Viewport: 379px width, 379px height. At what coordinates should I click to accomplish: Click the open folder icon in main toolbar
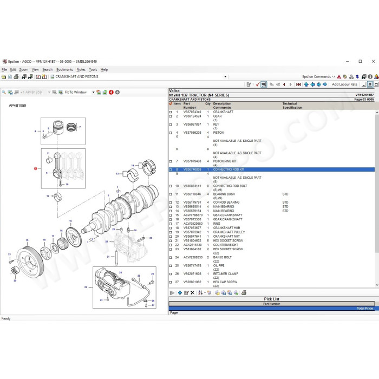point(4,77)
